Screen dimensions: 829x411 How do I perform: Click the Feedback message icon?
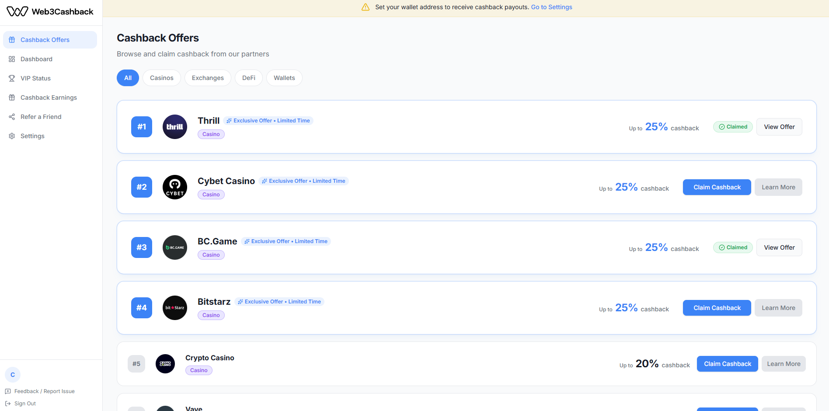pos(8,391)
